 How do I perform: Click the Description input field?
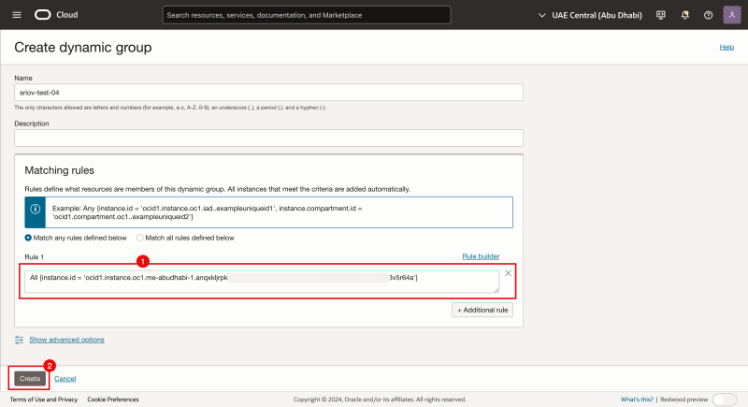[x=268, y=138]
